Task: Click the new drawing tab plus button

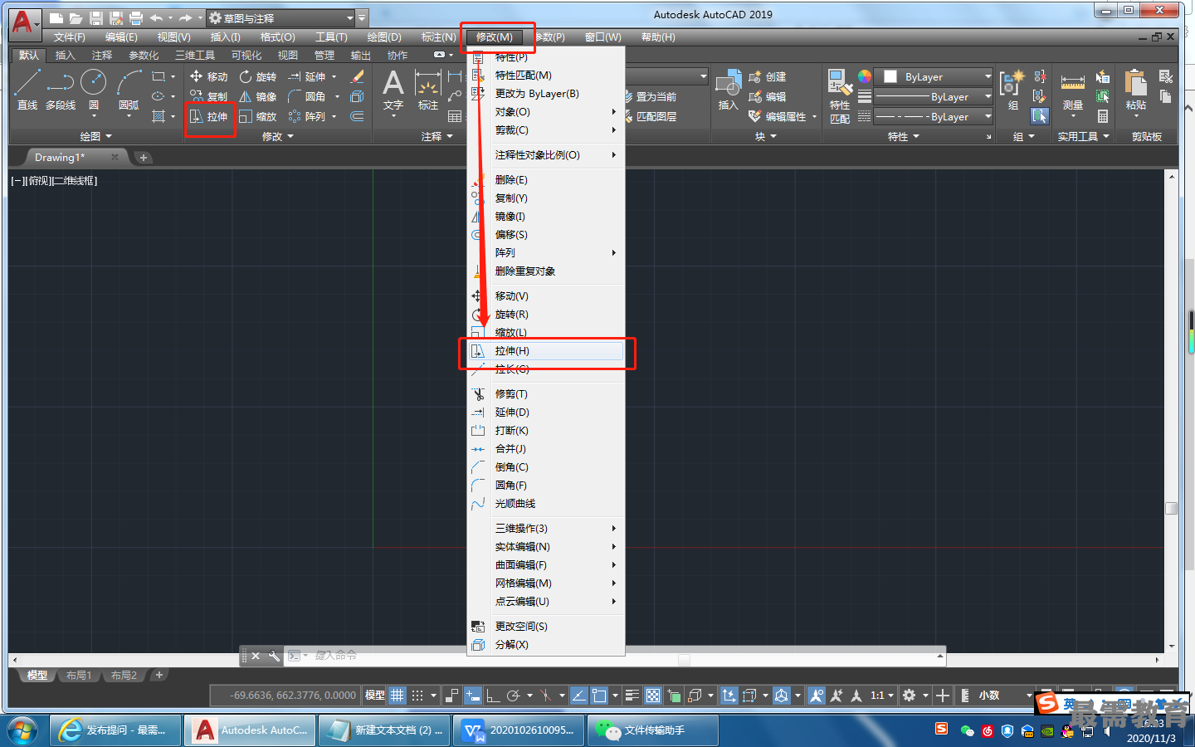Action: pos(144,158)
